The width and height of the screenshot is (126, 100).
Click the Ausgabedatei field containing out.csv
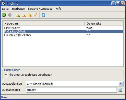click(71, 90)
